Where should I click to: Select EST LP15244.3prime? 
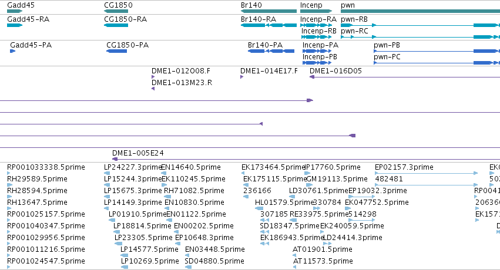107,185
